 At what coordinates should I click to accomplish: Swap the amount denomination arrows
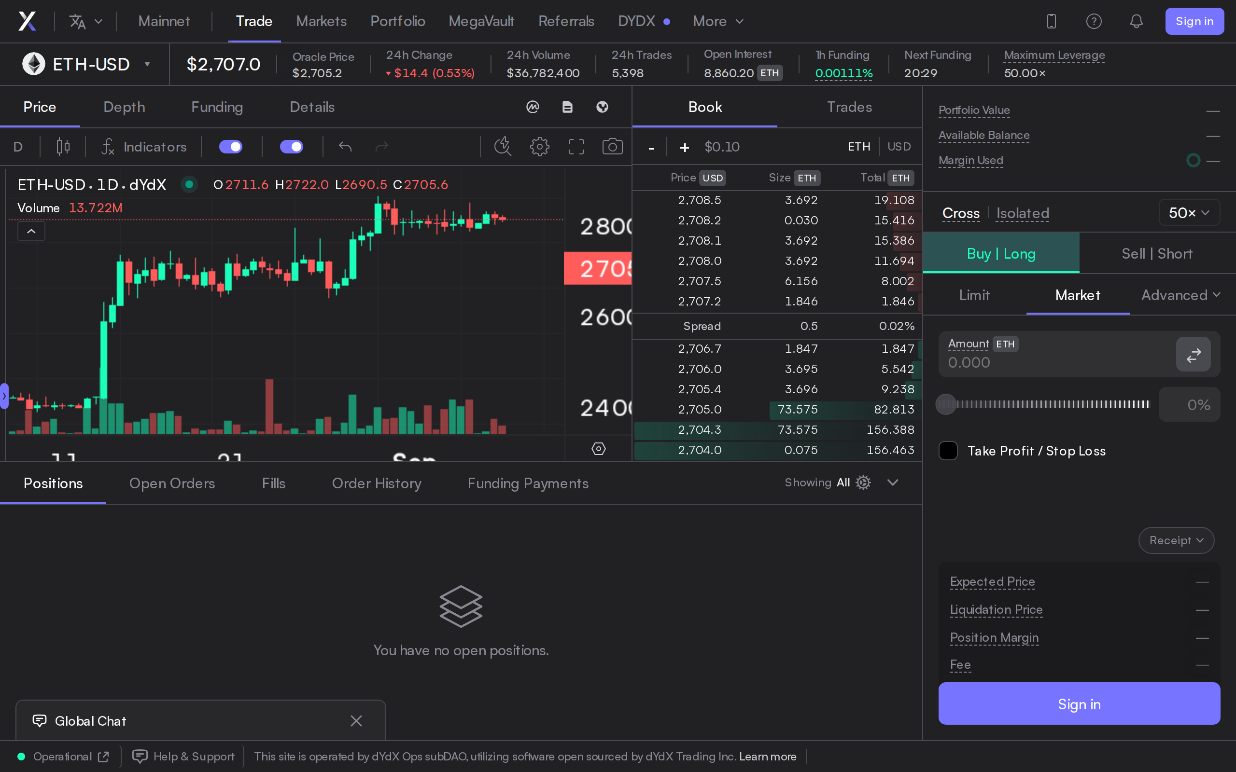click(x=1193, y=354)
